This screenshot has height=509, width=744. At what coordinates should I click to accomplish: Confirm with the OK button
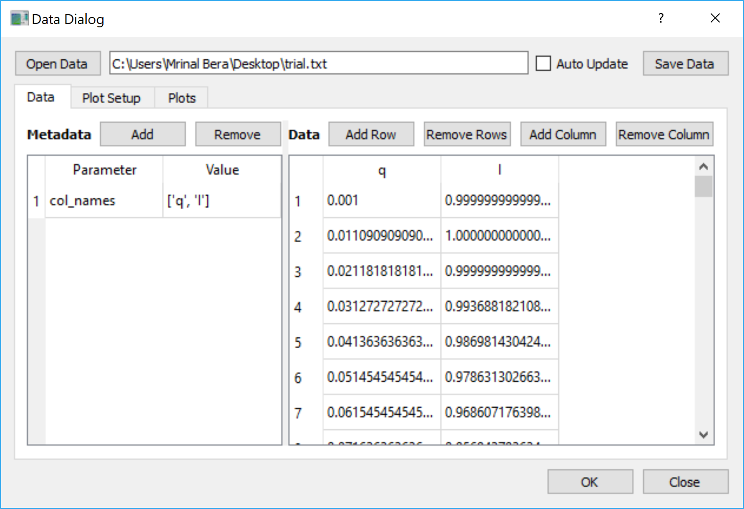coord(590,482)
